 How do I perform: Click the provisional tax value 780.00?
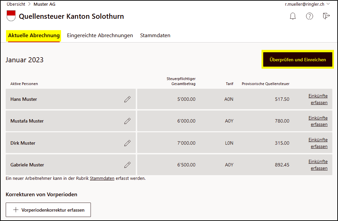point(282,121)
